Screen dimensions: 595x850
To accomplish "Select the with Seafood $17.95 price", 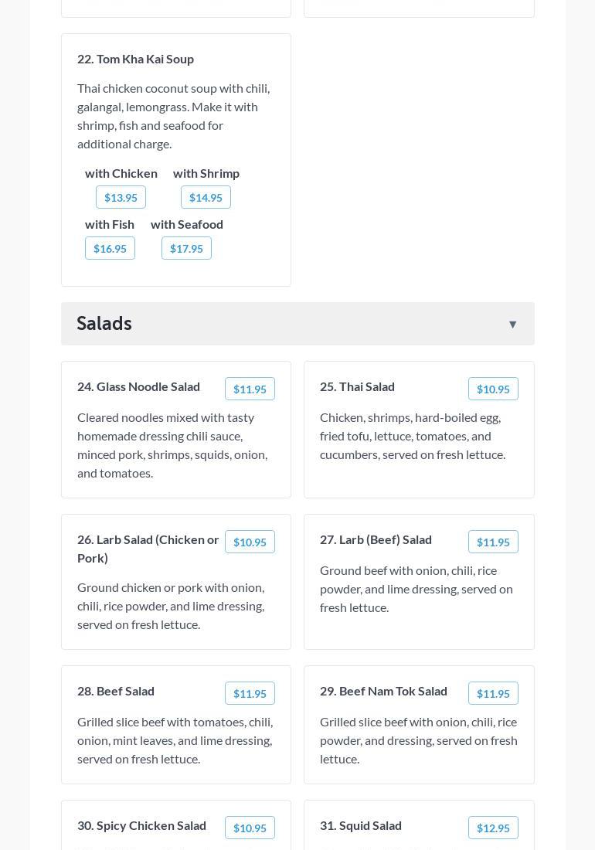I will [x=186, y=249].
